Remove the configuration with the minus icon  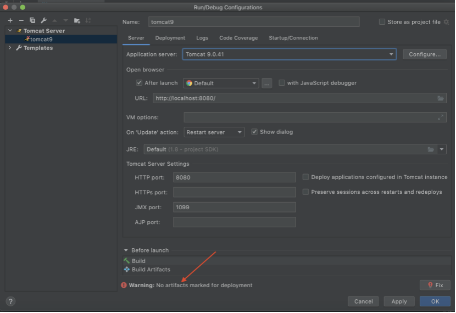click(x=21, y=20)
